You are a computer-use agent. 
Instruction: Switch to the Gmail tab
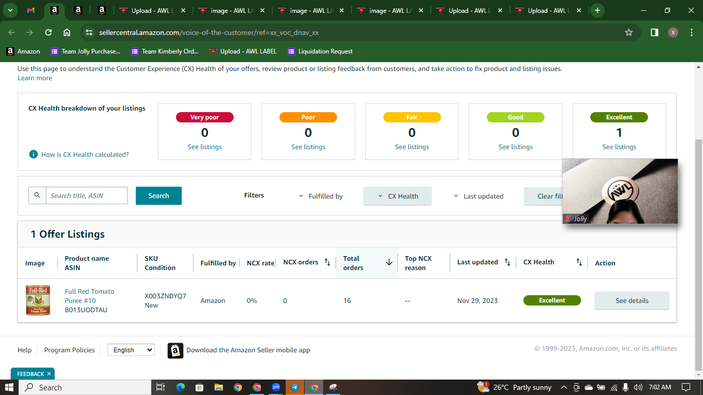[31, 10]
